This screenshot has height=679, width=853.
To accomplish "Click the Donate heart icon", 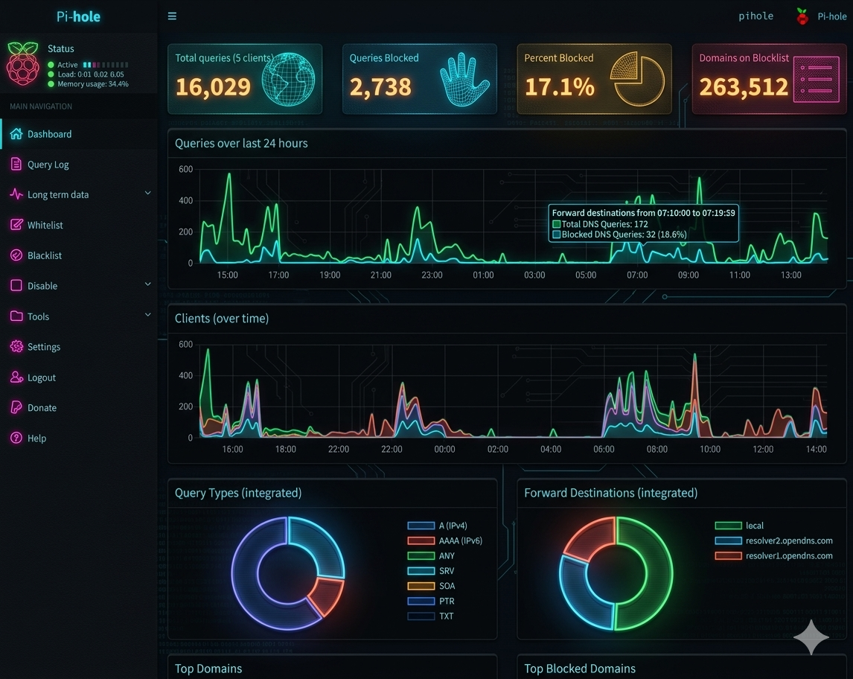I will pos(15,407).
